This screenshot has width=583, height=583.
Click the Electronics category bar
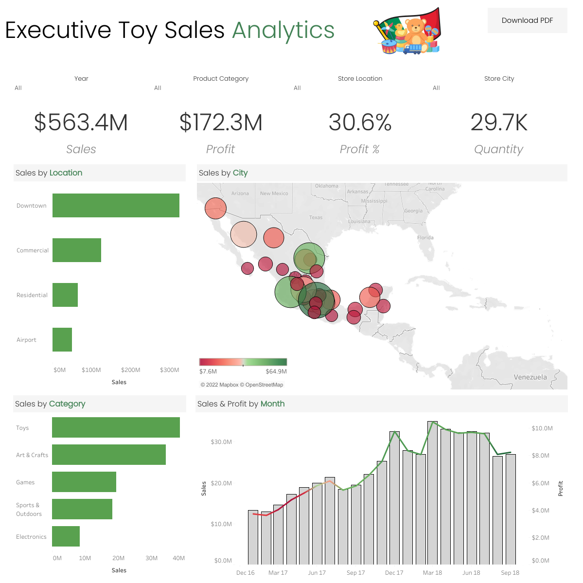pos(66,536)
